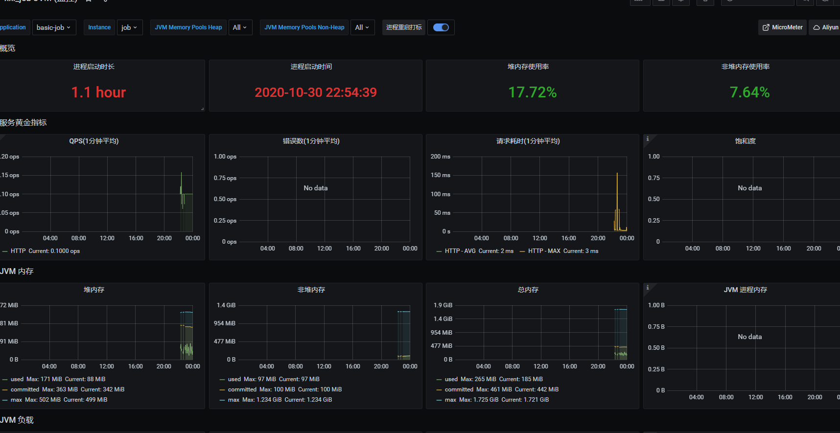Image resolution: width=840 pixels, height=433 pixels.
Task: Click the green used color swatch in the 总内存 legend
Action: [439, 380]
